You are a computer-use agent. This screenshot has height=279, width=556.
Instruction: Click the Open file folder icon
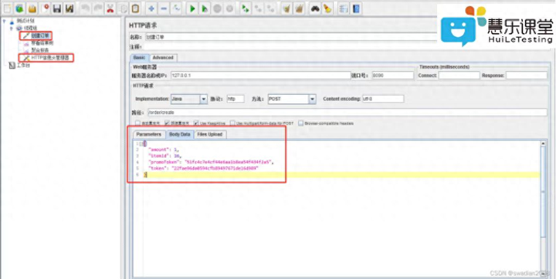pyautogui.click(x=32, y=8)
